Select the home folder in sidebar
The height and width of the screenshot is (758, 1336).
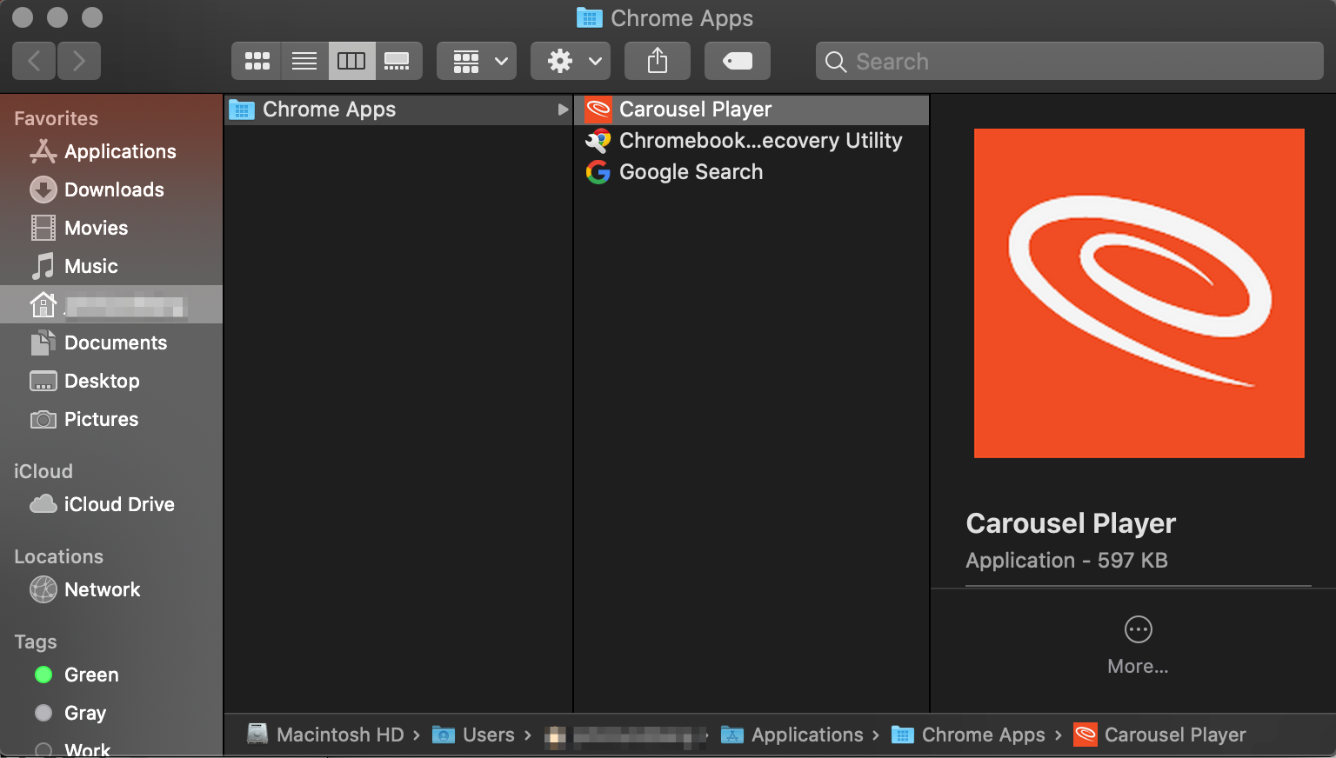pos(111,304)
